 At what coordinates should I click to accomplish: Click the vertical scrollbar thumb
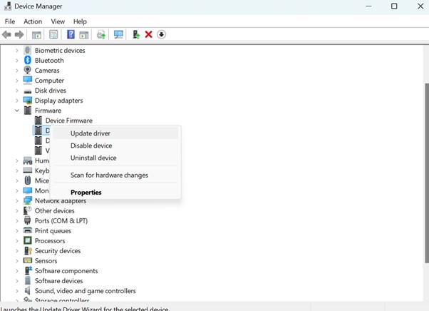tap(426, 173)
